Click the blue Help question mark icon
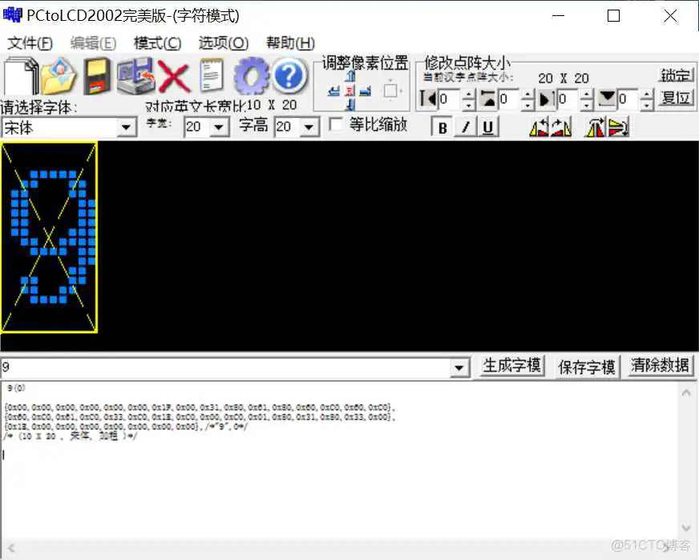This screenshot has height=560, width=699. tap(289, 75)
